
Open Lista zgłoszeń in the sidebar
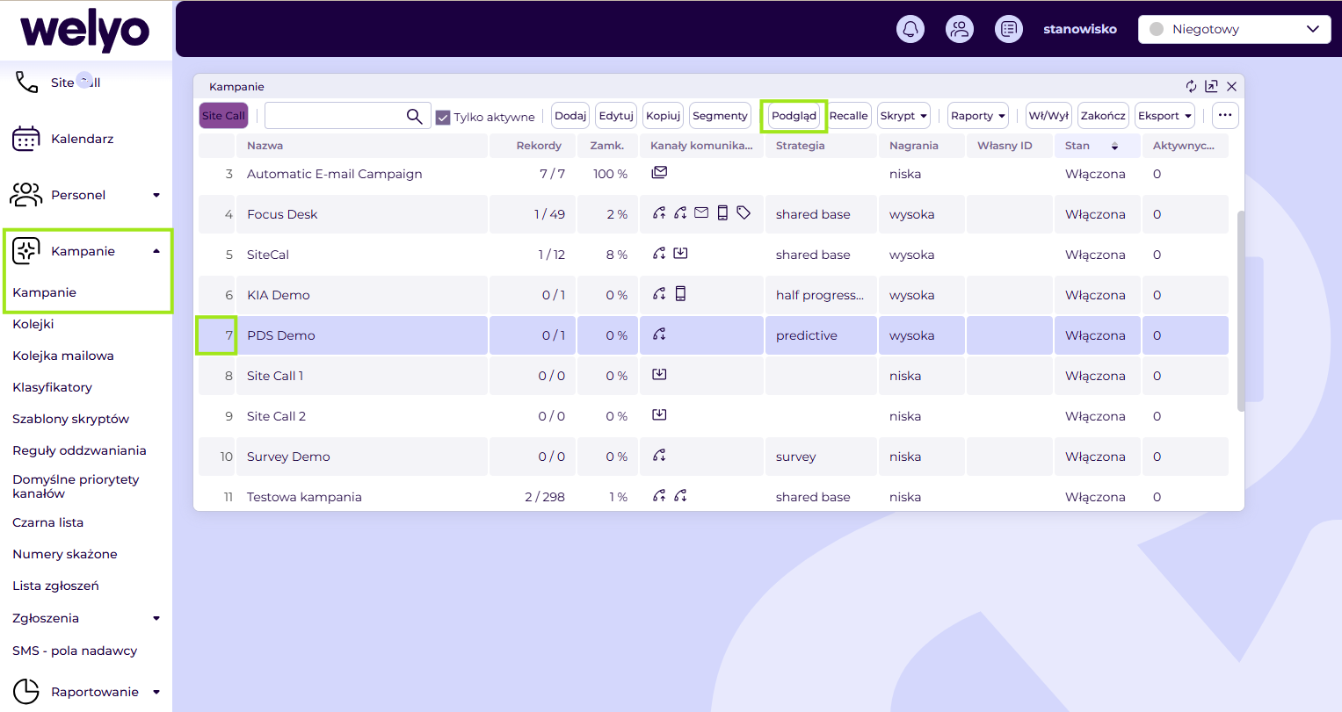(56, 586)
